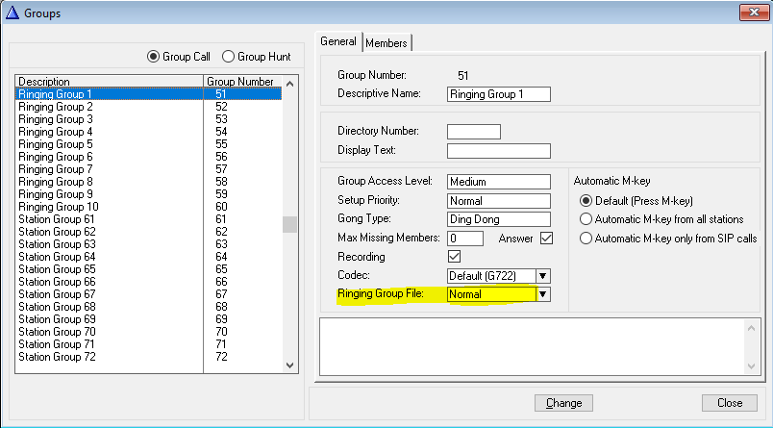Select Ringing Group 7 in list
Viewport: 773px width, 428px height.
pos(149,169)
